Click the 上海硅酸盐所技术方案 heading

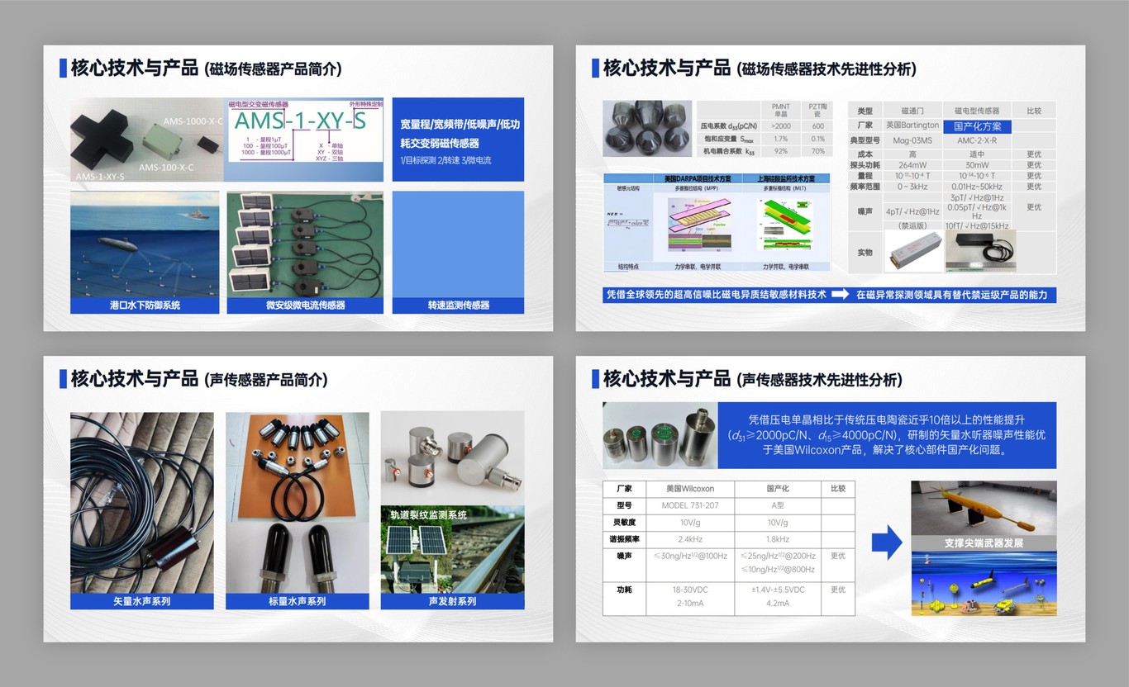[785, 178]
